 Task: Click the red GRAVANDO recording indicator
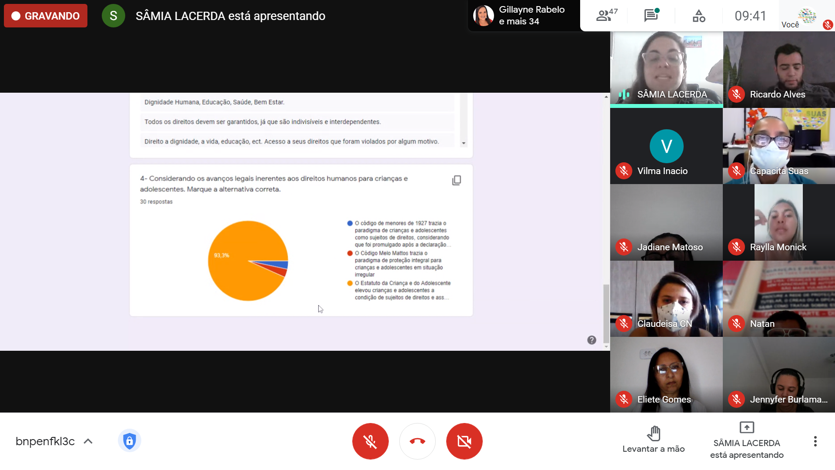click(46, 16)
